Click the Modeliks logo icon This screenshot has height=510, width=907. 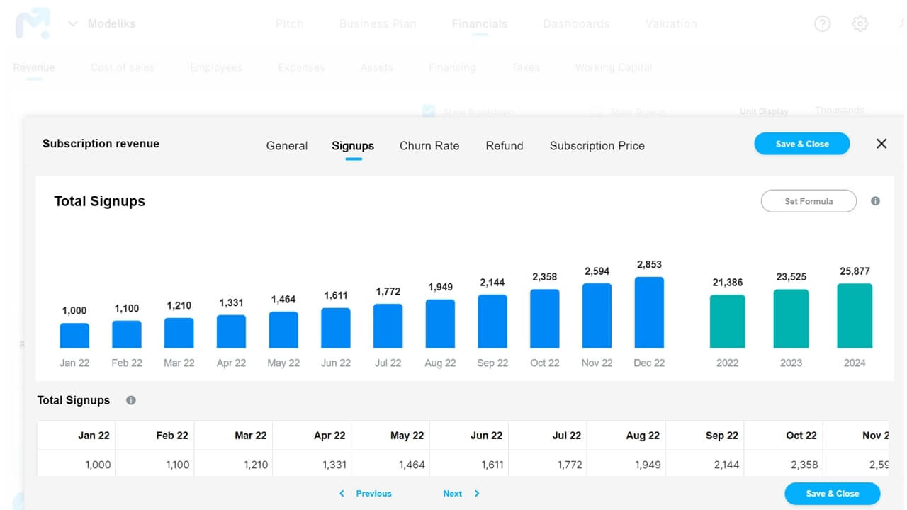(33, 23)
